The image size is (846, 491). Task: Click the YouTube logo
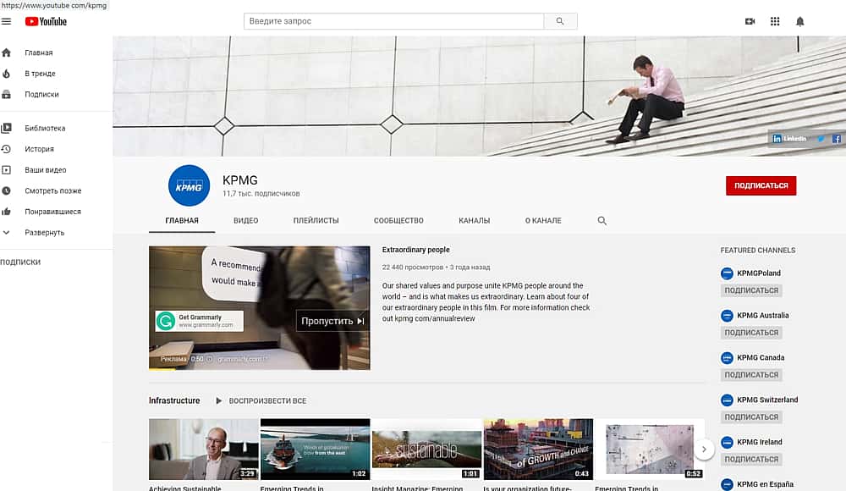pyautogui.click(x=46, y=21)
